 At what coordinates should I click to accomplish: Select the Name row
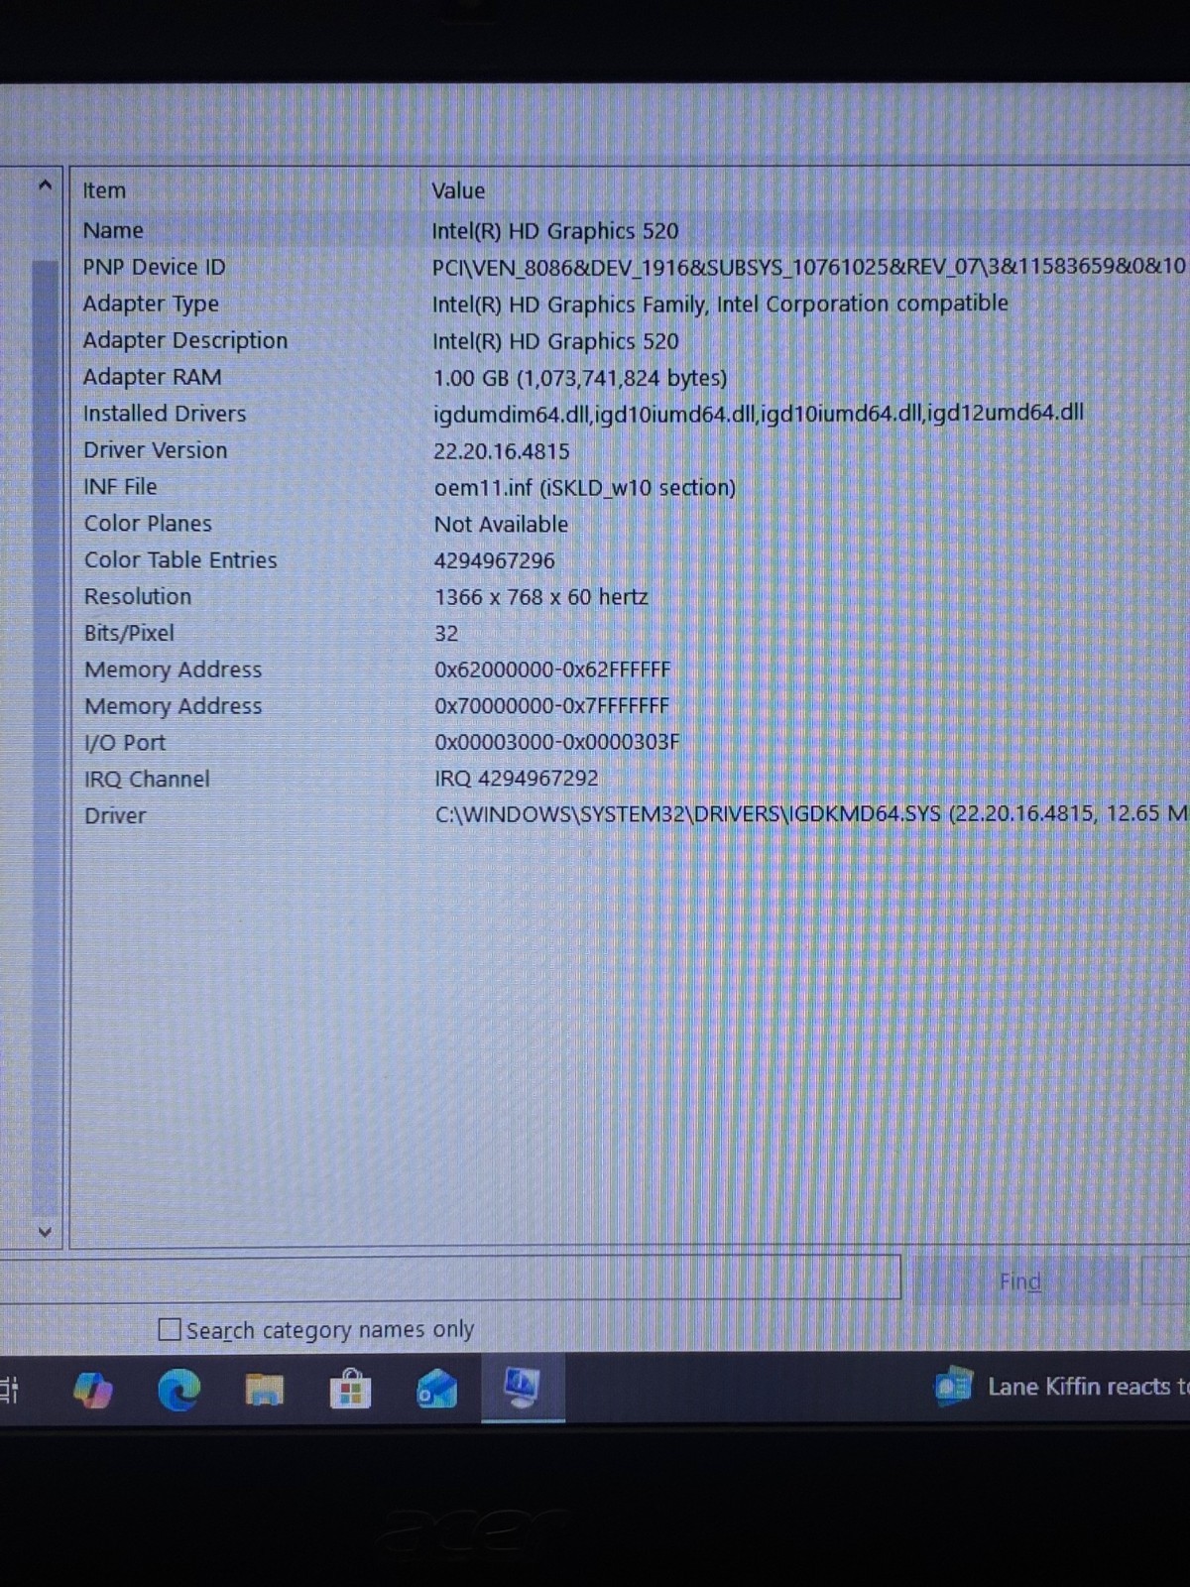point(632,230)
